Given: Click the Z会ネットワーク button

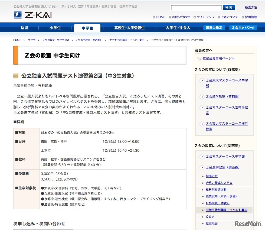Looking at the screenshot, I should tap(243, 28).
